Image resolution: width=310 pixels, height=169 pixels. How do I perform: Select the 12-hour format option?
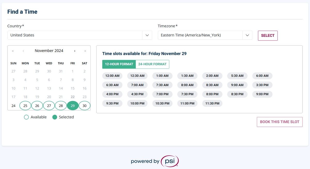(119, 64)
